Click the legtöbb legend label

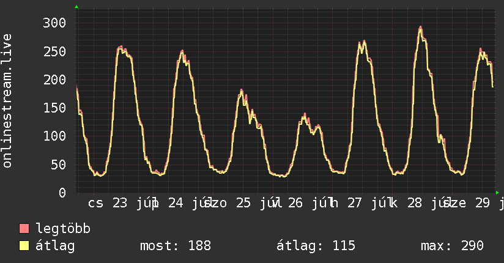(x=63, y=228)
